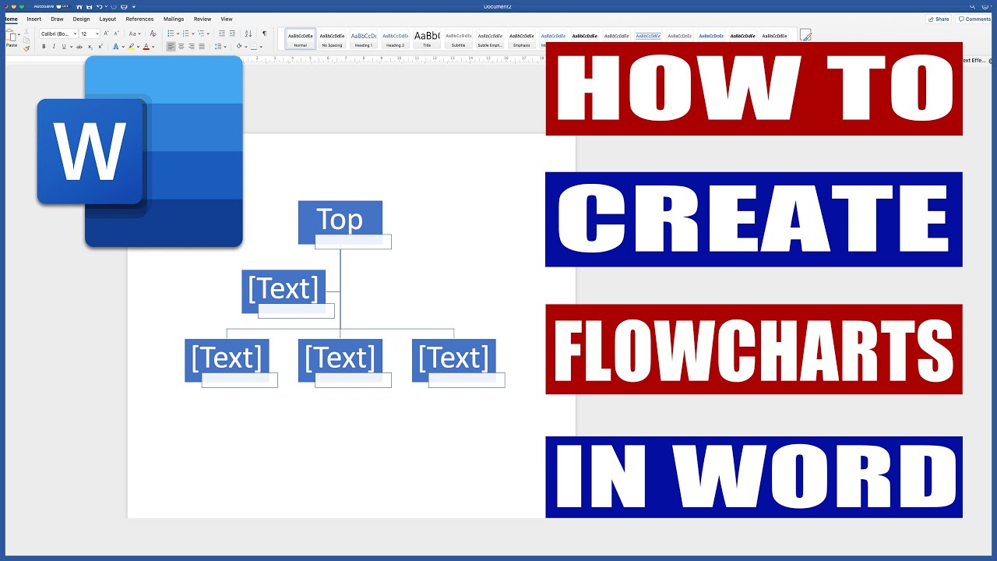Switch to the Design tab

click(81, 19)
